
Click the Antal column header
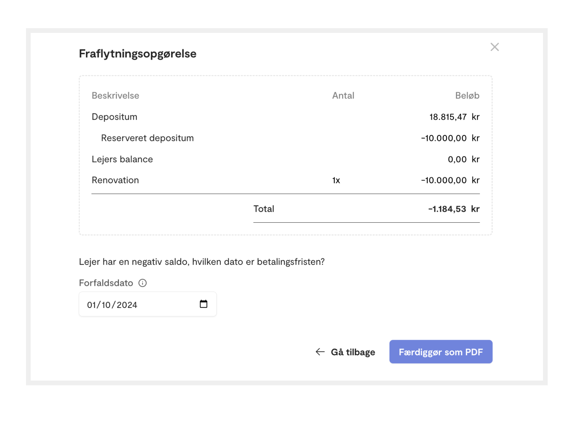tap(343, 95)
